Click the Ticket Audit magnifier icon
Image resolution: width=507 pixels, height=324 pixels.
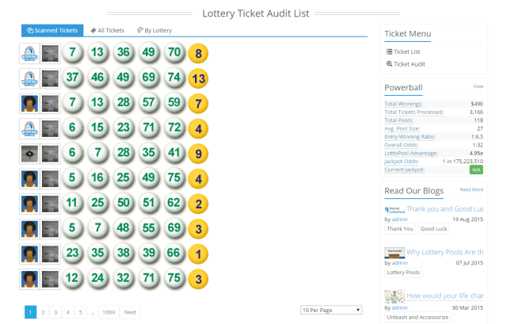click(x=389, y=63)
